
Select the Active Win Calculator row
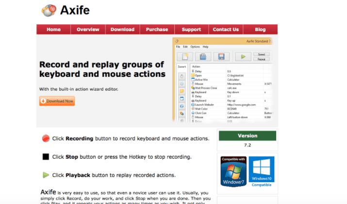tap(231, 80)
